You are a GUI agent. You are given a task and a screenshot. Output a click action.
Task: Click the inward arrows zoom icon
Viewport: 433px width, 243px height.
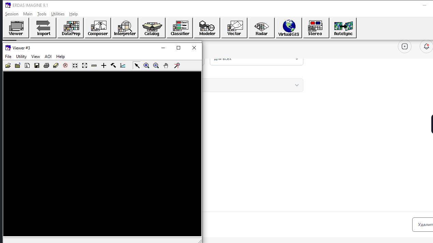pyautogui.click(x=75, y=65)
